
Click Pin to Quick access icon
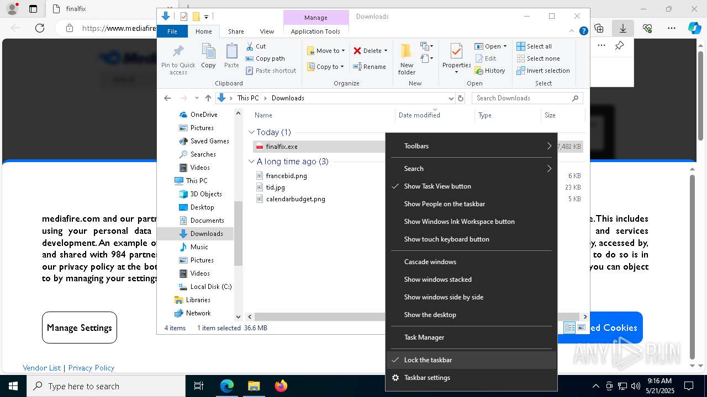(x=178, y=59)
